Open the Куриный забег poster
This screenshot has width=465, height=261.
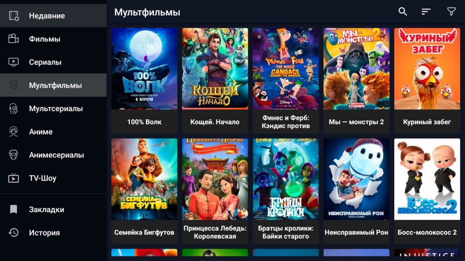coord(427,69)
